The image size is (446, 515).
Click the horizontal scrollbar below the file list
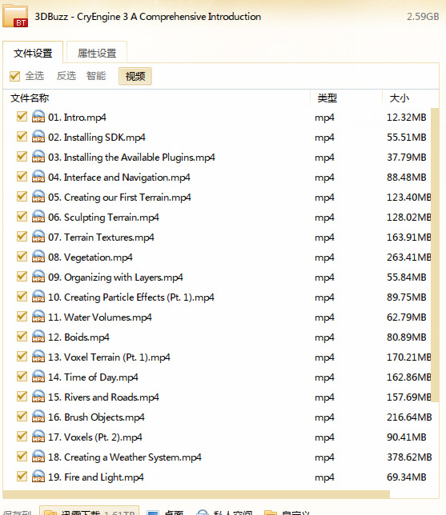196,494
